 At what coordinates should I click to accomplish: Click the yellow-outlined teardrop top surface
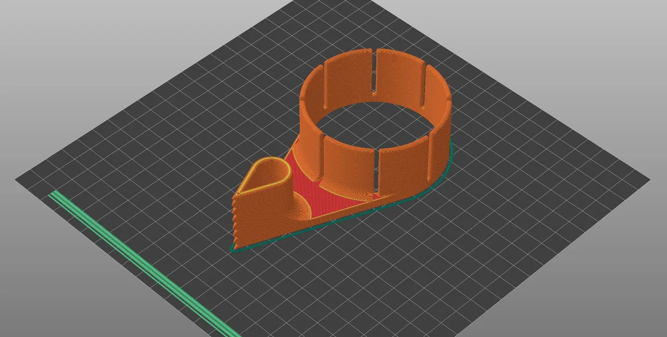(x=266, y=176)
